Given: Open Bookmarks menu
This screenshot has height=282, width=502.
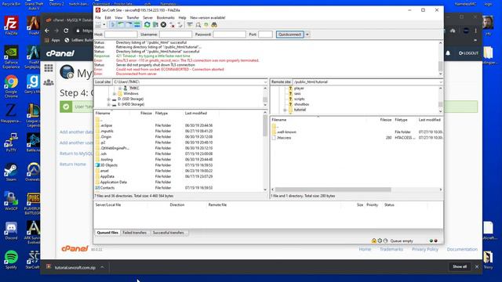Looking at the screenshot, I should 166,17.
